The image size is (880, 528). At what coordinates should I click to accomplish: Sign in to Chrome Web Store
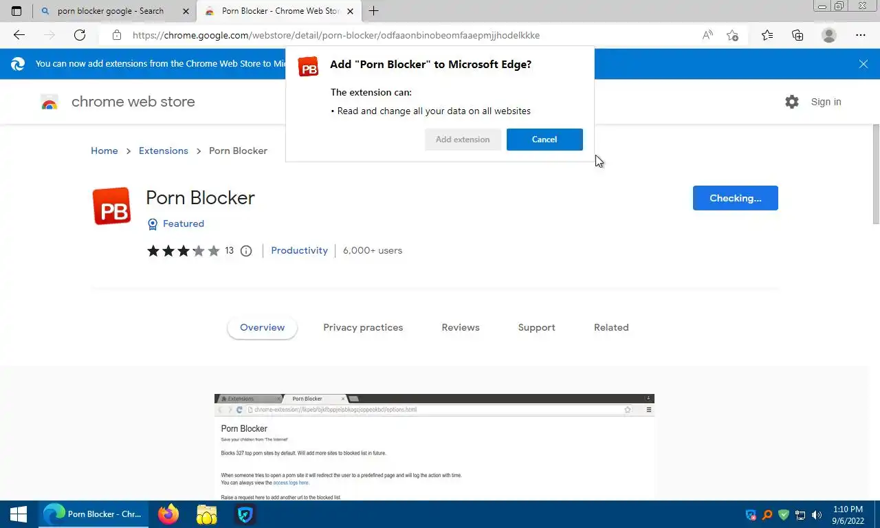(826, 102)
